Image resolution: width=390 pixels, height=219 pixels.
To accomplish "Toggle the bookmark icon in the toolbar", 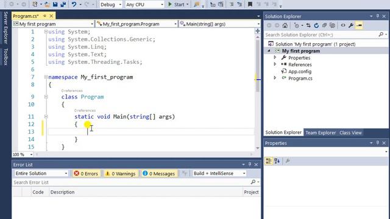I will (x=250, y=4).
